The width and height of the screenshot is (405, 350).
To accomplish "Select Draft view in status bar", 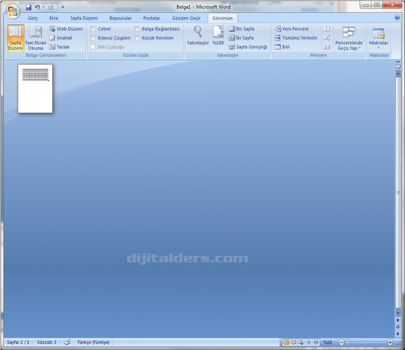I will [316, 342].
